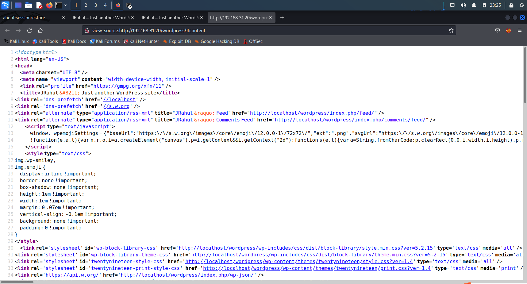527x284 pixels.
Task: Open the OffSec bookmark
Action: click(x=253, y=41)
